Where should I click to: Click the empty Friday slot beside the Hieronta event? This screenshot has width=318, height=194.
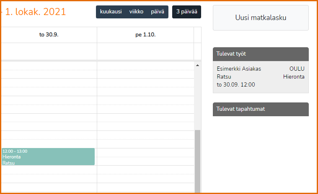[145, 157]
